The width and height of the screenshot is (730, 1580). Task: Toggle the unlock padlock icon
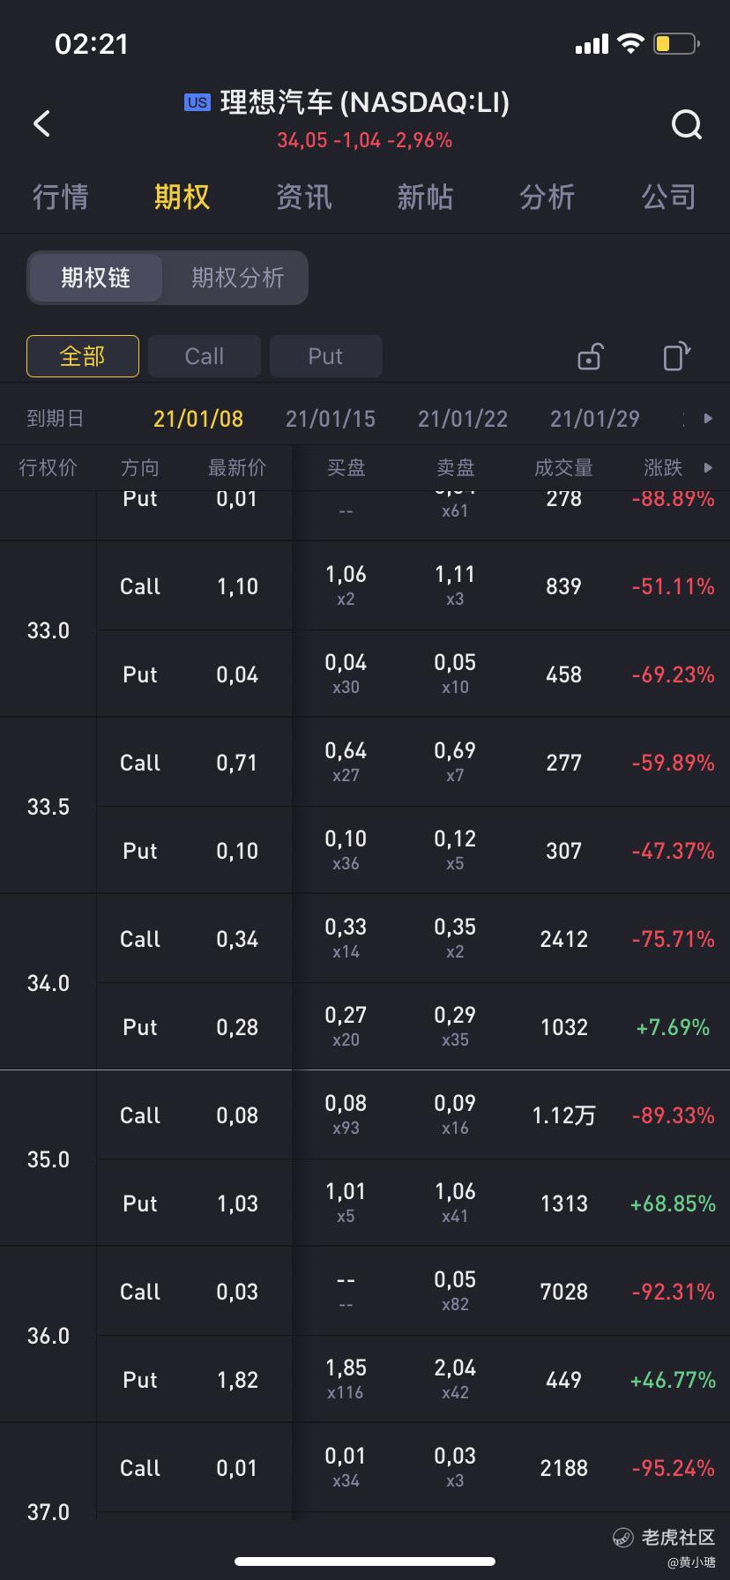pyautogui.click(x=589, y=356)
